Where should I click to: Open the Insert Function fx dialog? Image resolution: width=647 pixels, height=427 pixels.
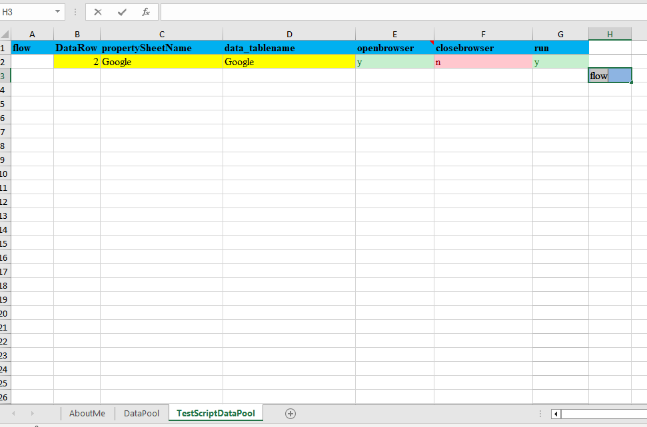[145, 12]
